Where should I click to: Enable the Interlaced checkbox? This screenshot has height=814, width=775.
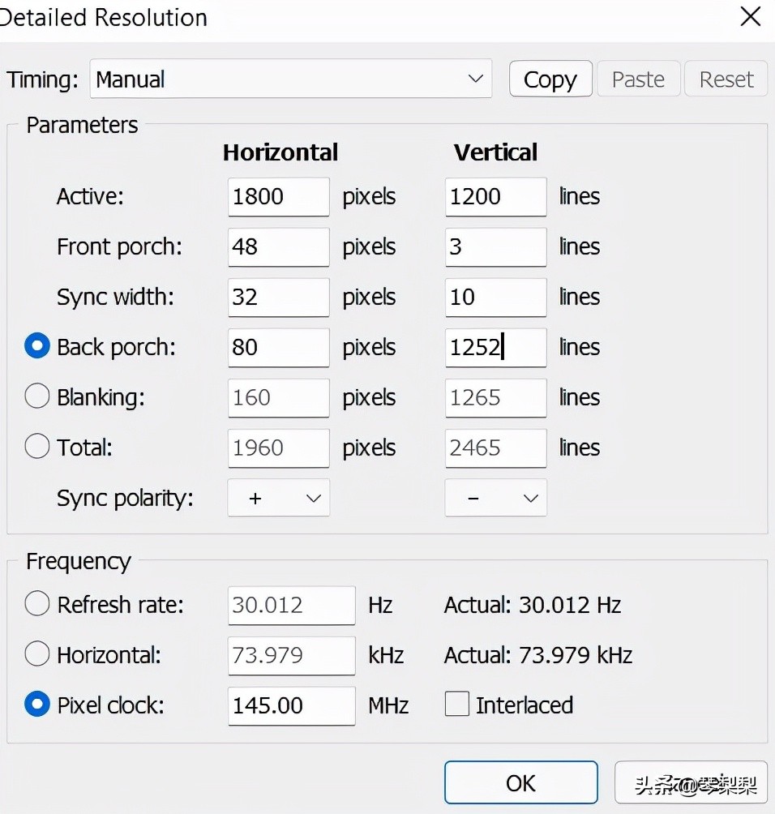point(456,705)
